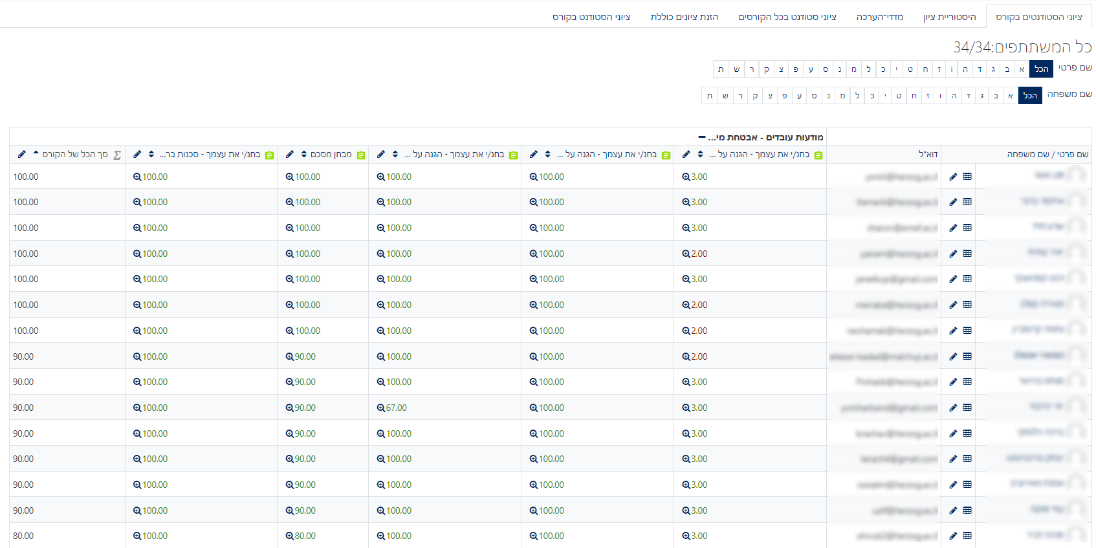
Task: Open the 67.00 grade link
Action: click(x=396, y=408)
